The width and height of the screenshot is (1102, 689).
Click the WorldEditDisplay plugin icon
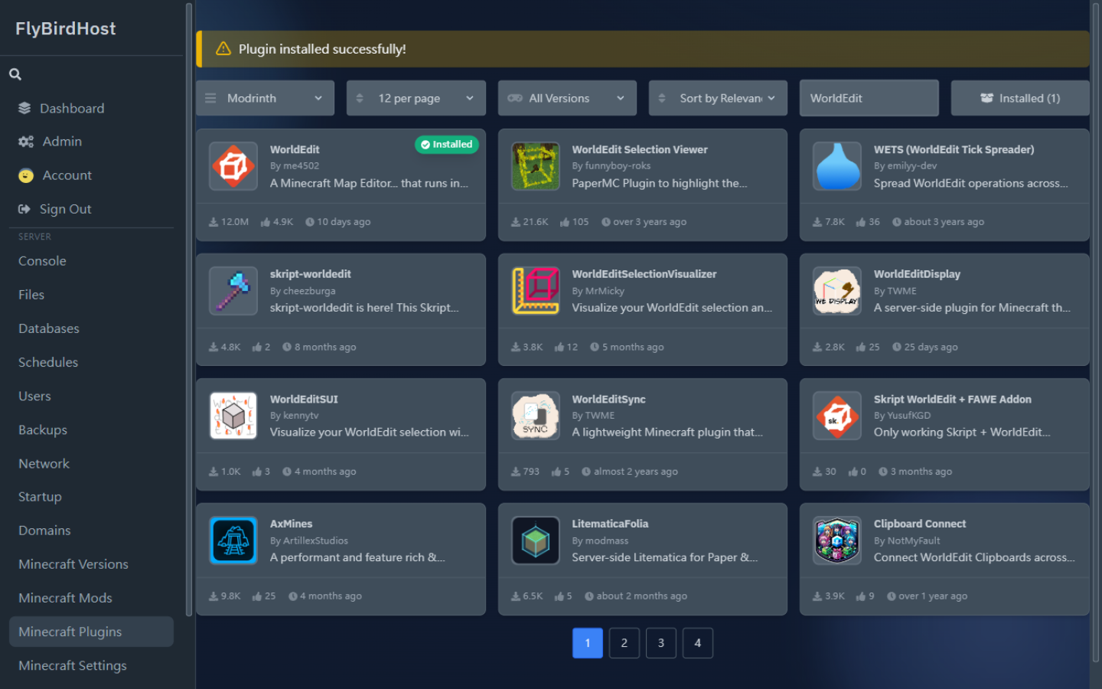tap(837, 291)
